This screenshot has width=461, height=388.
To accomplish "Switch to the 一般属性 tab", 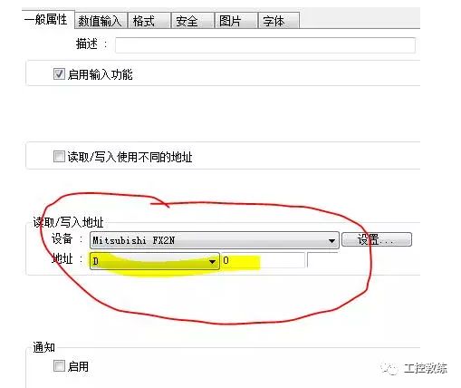I will pyautogui.click(x=46, y=20).
